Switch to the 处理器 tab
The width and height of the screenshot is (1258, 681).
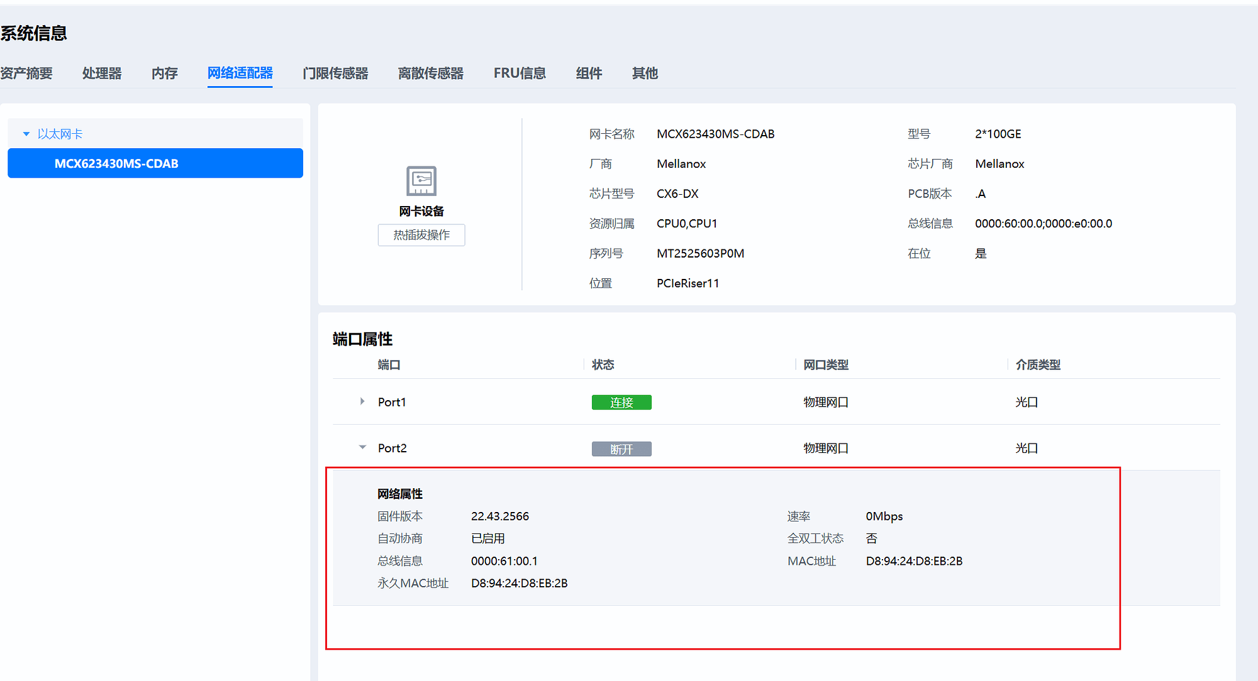pyautogui.click(x=102, y=74)
